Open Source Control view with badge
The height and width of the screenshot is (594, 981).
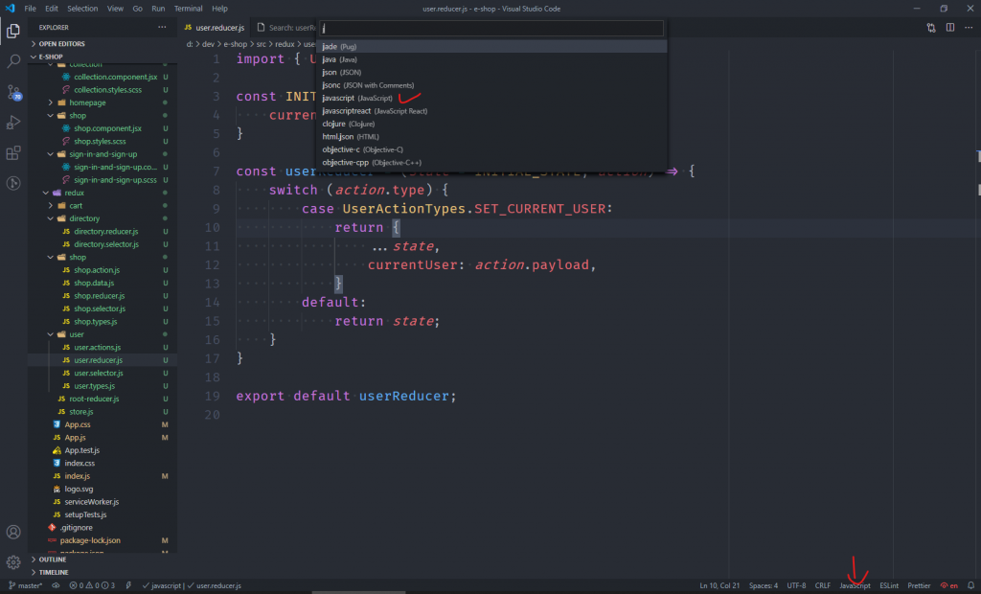(x=13, y=93)
